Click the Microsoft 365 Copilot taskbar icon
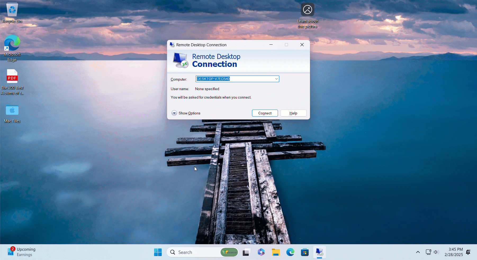Screen dimensions: 477x260 tap(261, 252)
